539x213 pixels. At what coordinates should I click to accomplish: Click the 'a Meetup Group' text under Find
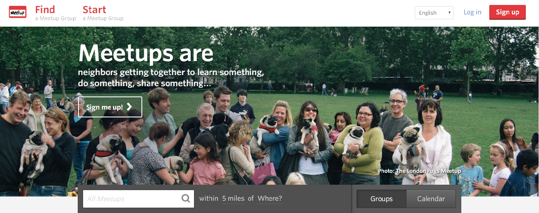tap(56, 18)
